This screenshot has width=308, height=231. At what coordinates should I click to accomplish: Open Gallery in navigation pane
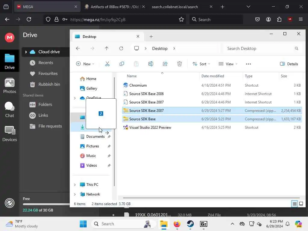[92, 88]
